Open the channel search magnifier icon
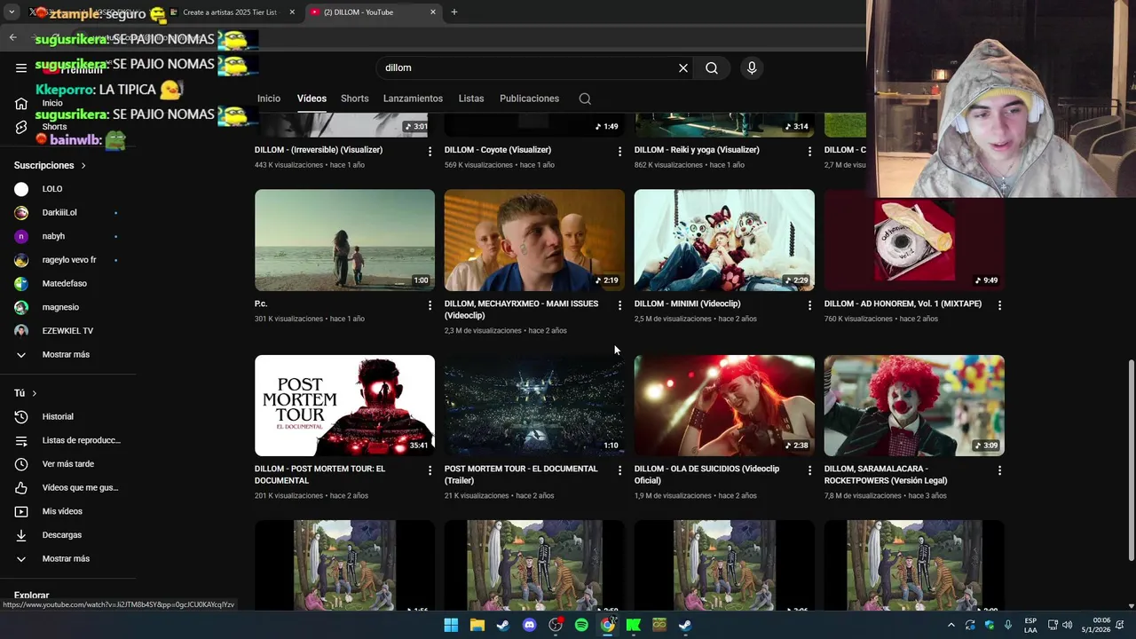This screenshot has width=1136, height=639. 585,99
